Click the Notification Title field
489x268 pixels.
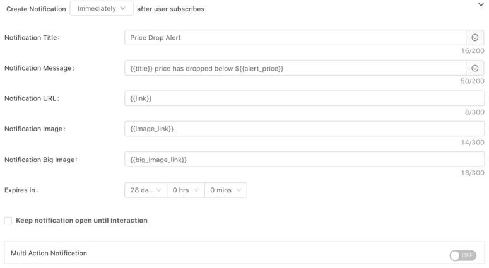295,38
